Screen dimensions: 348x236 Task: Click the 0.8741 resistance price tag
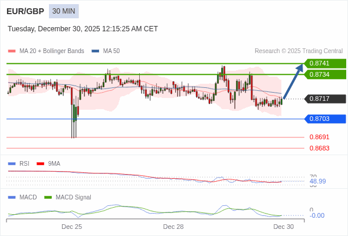(325, 63)
